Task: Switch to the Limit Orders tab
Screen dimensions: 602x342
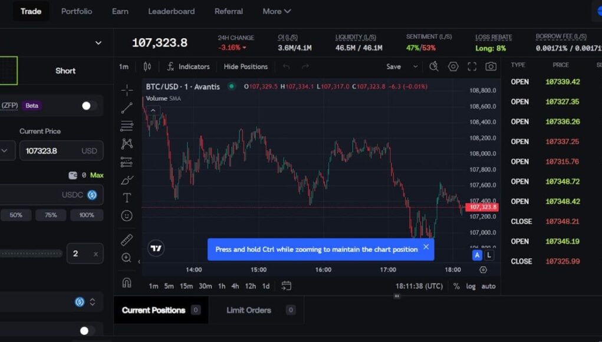Action: pyautogui.click(x=249, y=310)
